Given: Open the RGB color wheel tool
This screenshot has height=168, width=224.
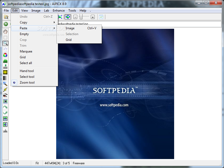Looking at the screenshot, I should coord(5,55).
